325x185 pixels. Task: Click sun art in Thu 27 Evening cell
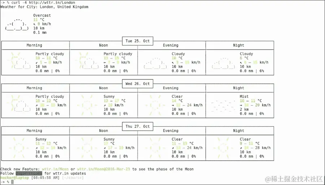tap(156, 148)
